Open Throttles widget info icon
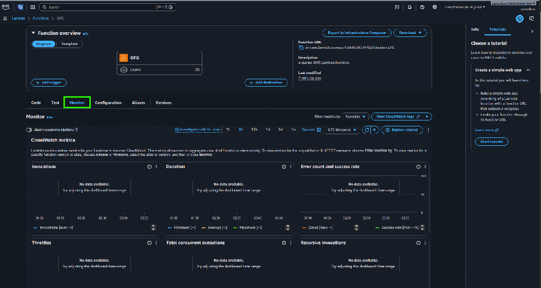The height and width of the screenshot is (288, 541). point(150,243)
